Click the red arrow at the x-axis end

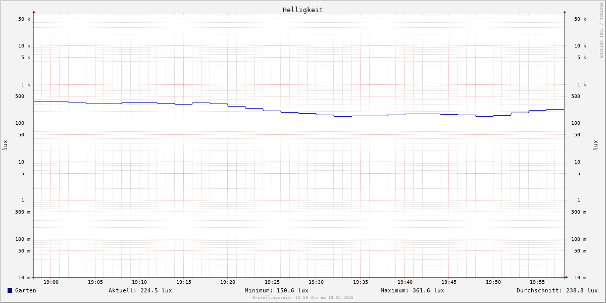click(566, 277)
